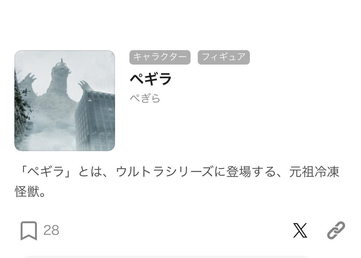Viewport: 361px width, 258px height.
Task: Open the キャラクター category tag
Action: (x=160, y=57)
